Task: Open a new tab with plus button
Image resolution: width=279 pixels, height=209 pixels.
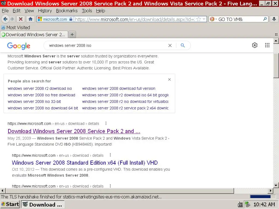Action: click(72, 35)
